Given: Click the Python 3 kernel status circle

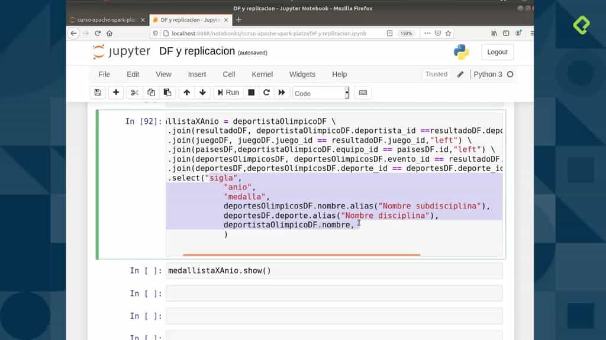Looking at the screenshot, I should (x=510, y=74).
